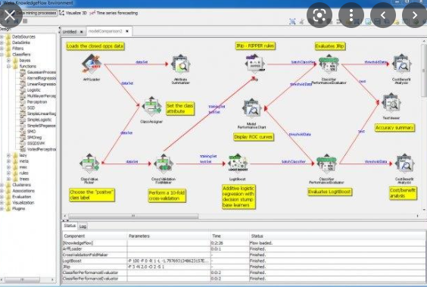Screen dimensions: 427x287
Task: Click the CrossValidation FoldMaker node
Action: coord(164,164)
